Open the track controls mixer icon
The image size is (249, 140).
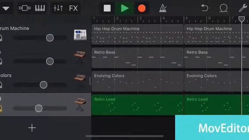coord(58,8)
